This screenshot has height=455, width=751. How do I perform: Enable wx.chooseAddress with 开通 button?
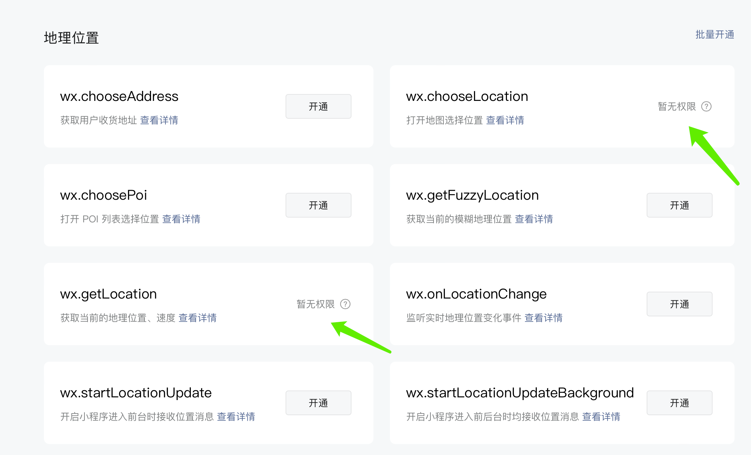pyautogui.click(x=318, y=106)
